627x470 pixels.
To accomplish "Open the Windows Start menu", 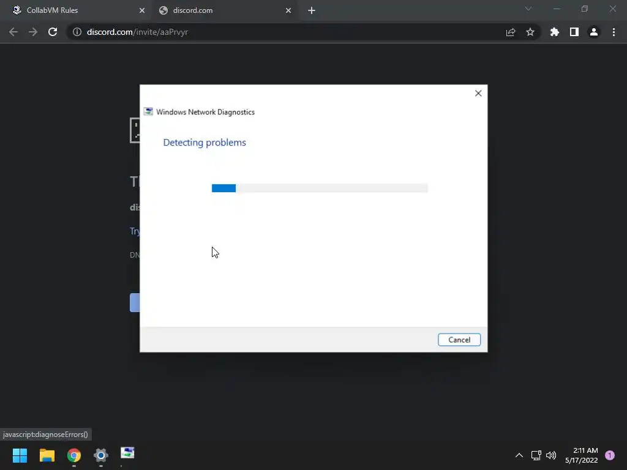I will [x=20, y=455].
